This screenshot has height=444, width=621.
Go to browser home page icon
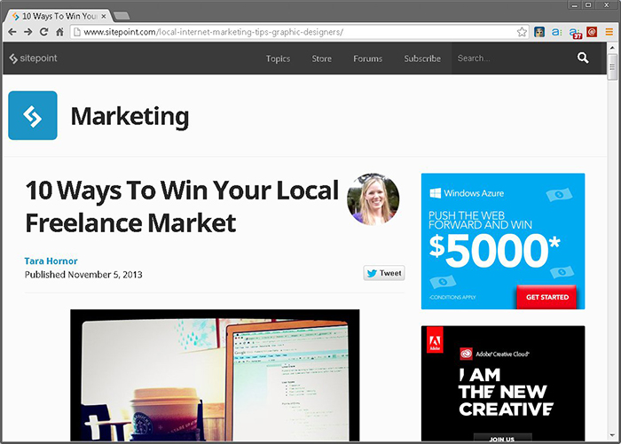(60, 32)
